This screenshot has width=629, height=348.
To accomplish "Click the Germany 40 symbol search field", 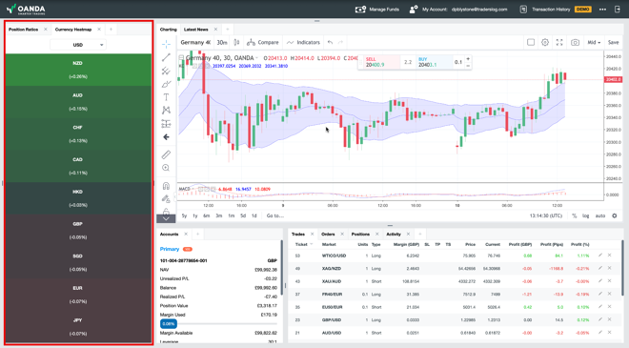I will click(x=195, y=42).
